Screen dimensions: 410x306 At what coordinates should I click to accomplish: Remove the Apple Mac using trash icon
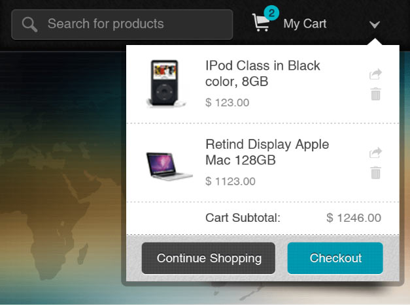point(375,173)
